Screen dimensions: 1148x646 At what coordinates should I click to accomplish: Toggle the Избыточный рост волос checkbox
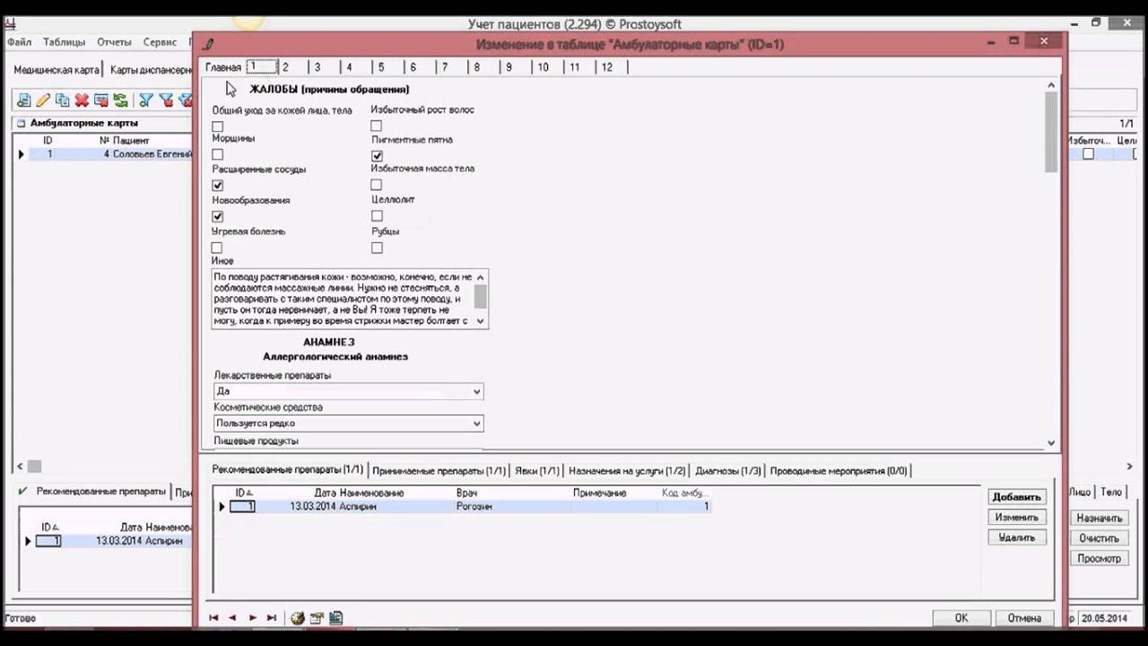point(377,126)
